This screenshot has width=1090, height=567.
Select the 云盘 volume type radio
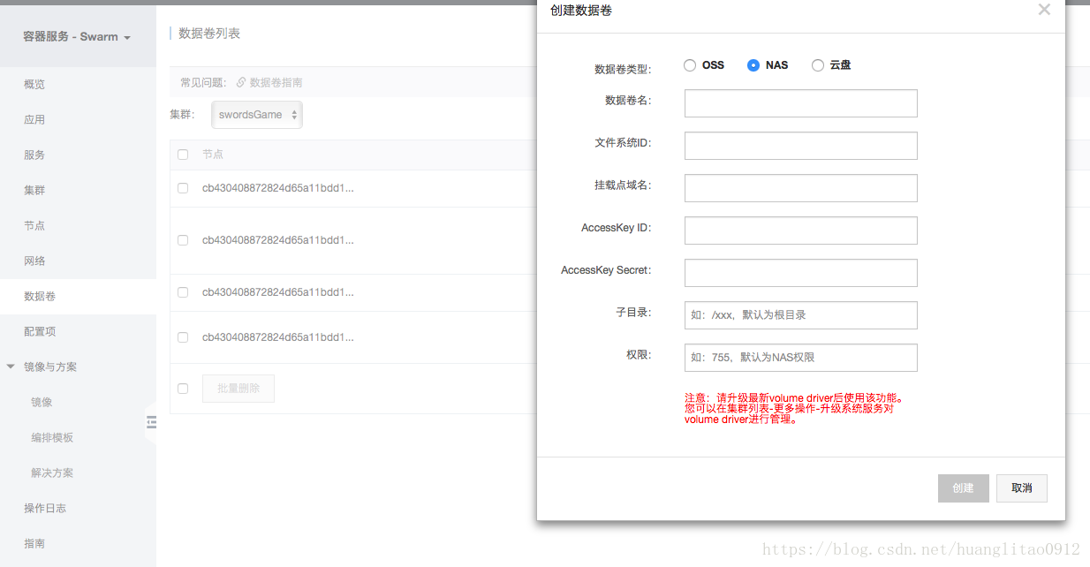pos(818,65)
